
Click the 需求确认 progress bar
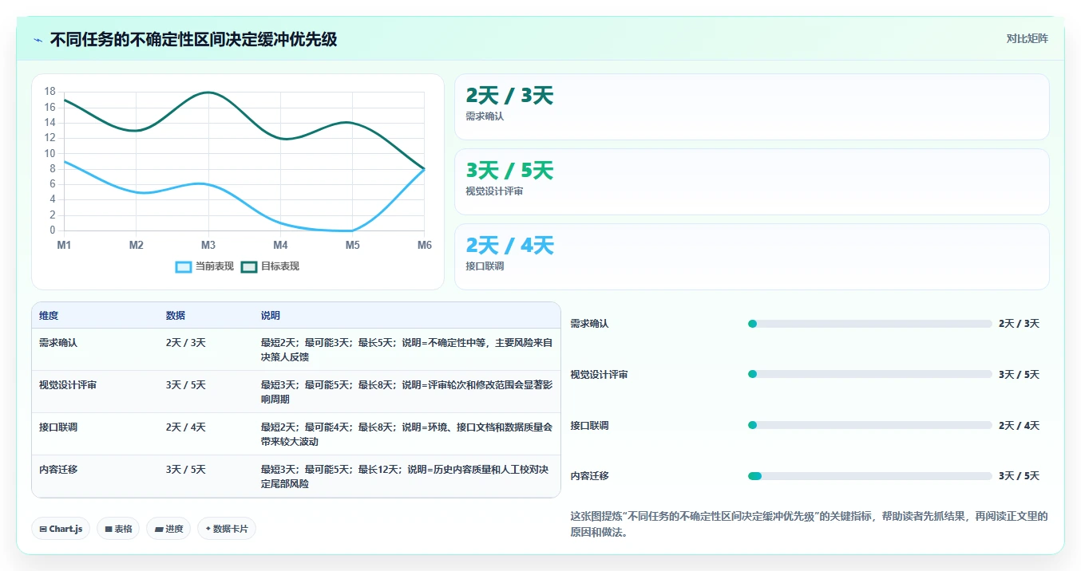click(869, 324)
